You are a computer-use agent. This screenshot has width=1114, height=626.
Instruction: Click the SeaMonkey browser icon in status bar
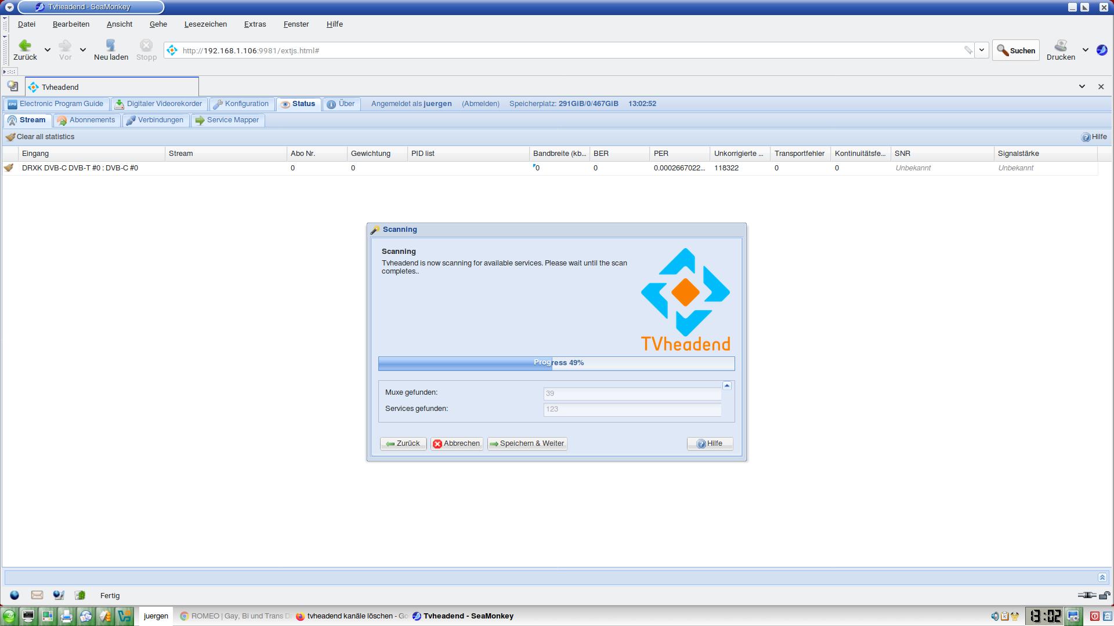coord(15,595)
